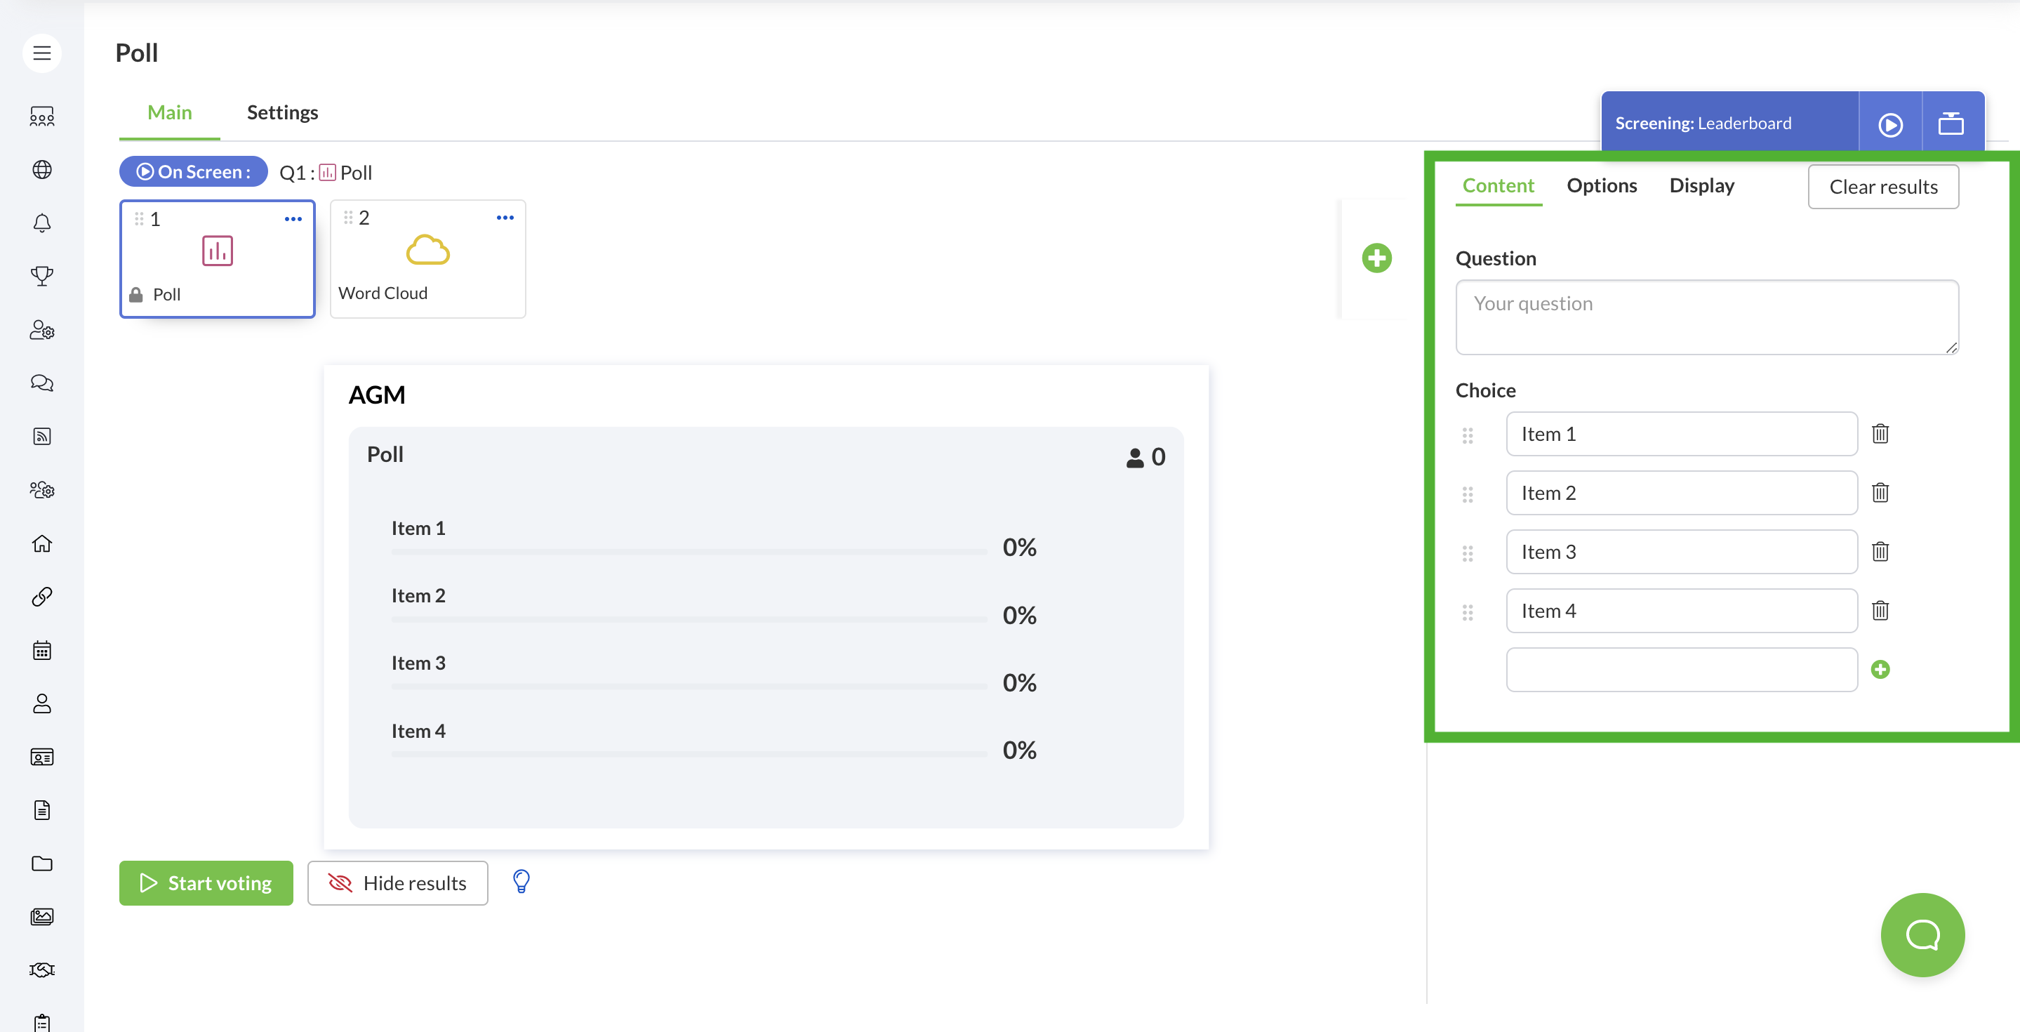Screen dimensions: 2020x1032
Task: Open Word Cloud card three-dot menu
Action: tap(505, 218)
